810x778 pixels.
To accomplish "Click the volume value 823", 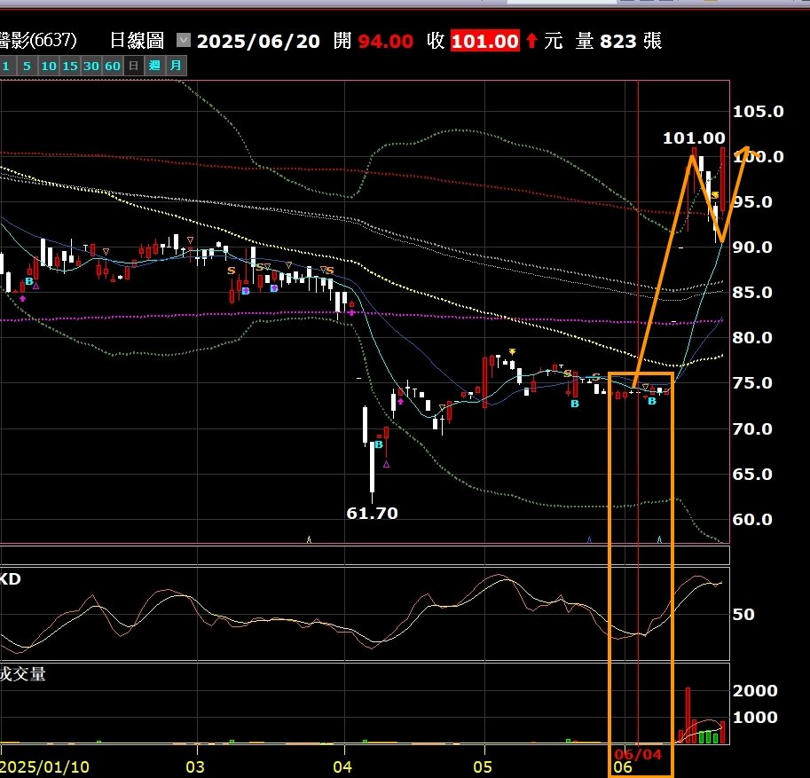I will click(617, 42).
